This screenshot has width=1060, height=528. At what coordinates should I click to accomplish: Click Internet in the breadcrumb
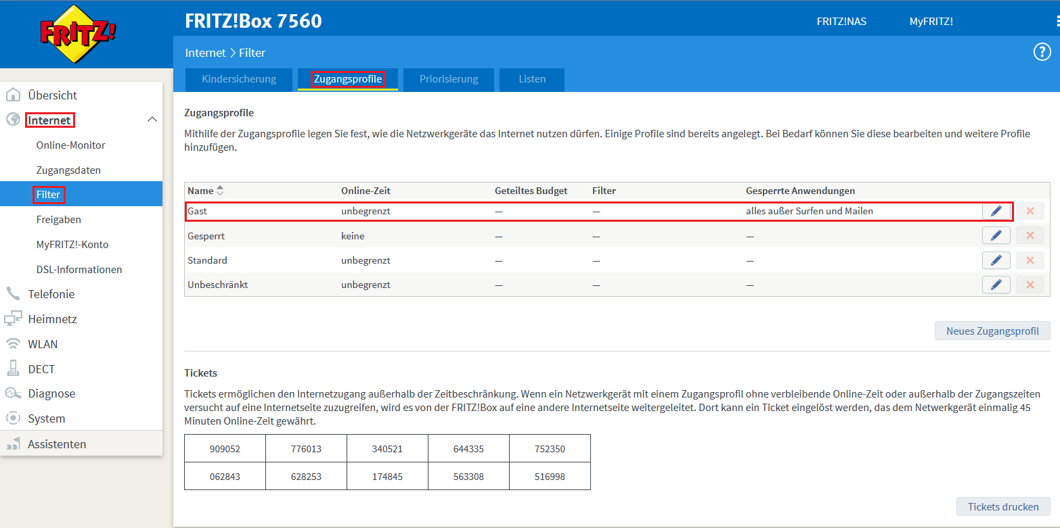(x=205, y=52)
